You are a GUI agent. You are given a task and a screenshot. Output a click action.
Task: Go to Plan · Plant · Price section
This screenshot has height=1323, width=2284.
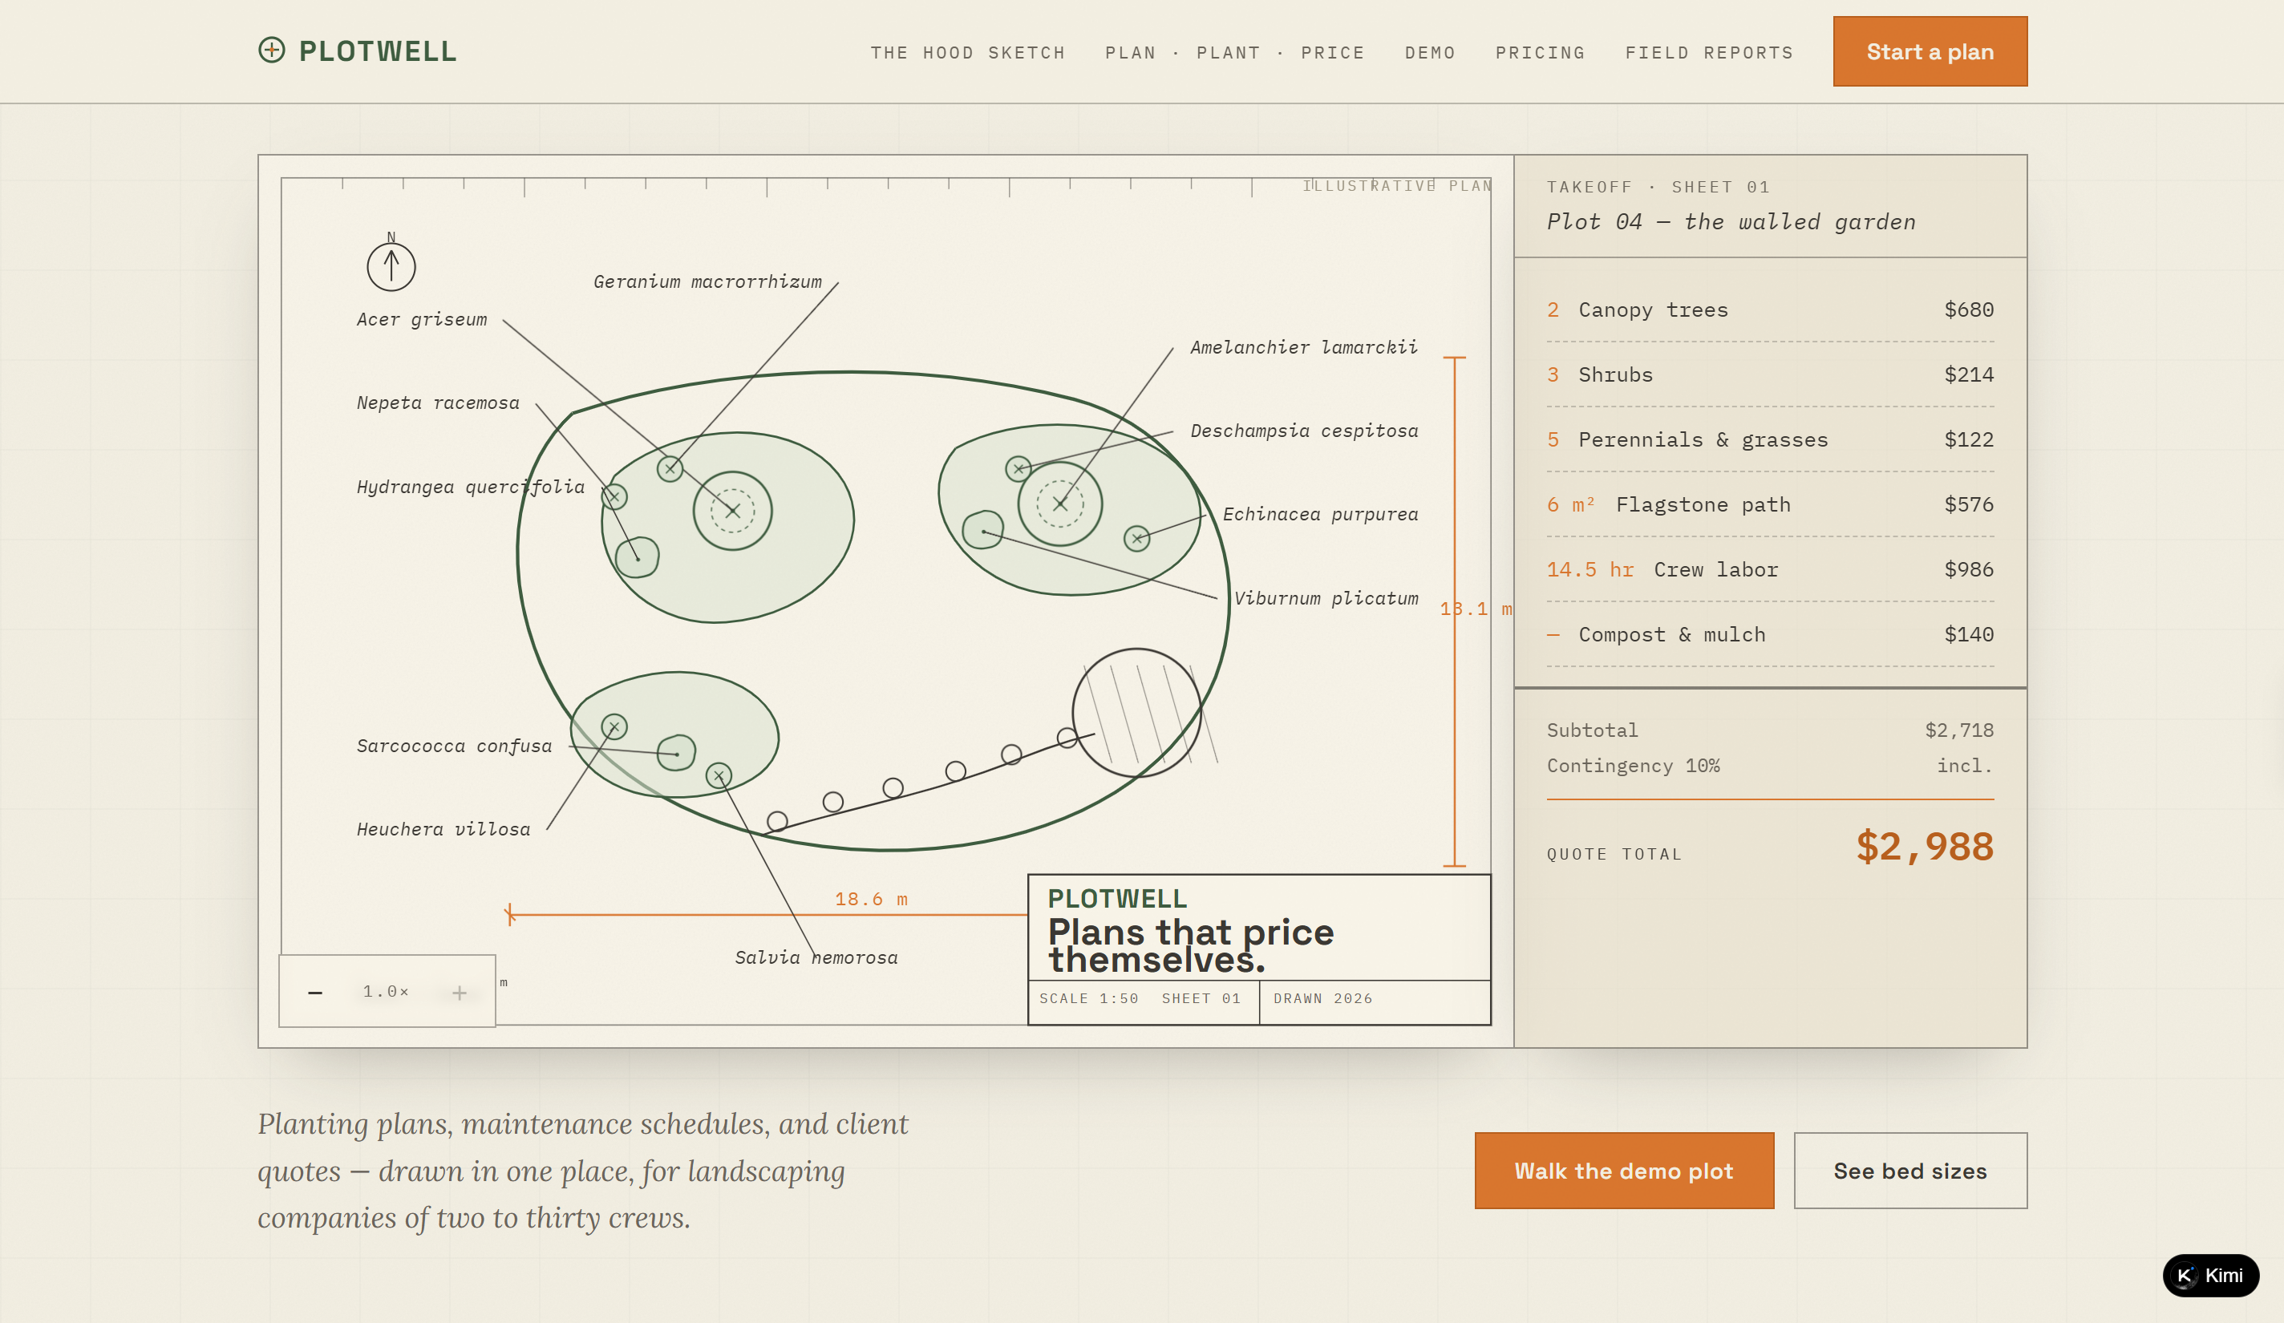pyautogui.click(x=1234, y=53)
